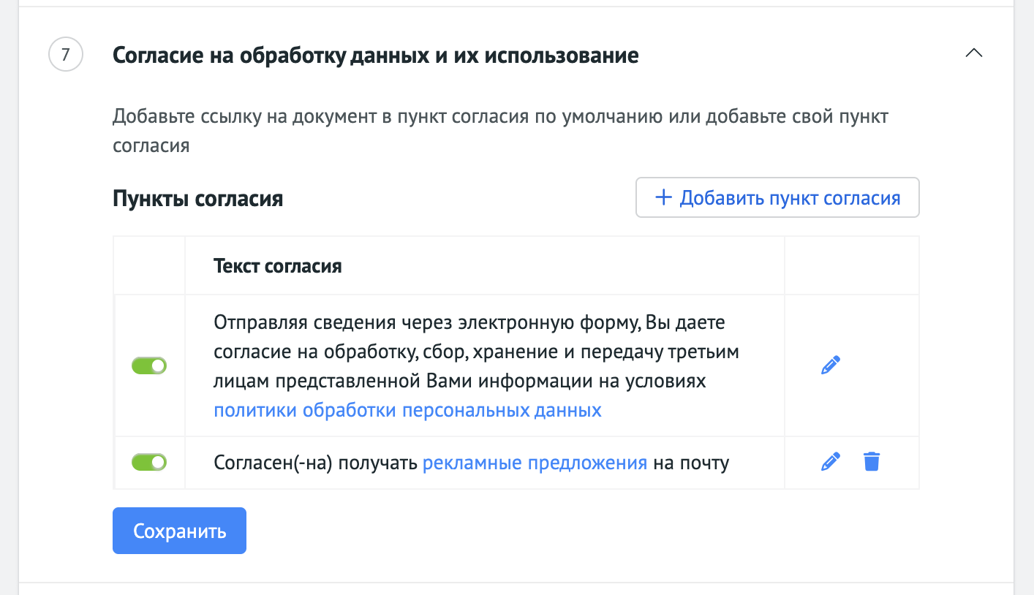1034x595 pixels.
Task: Delete the рекламные предложения consent via trash icon
Action: point(872,462)
